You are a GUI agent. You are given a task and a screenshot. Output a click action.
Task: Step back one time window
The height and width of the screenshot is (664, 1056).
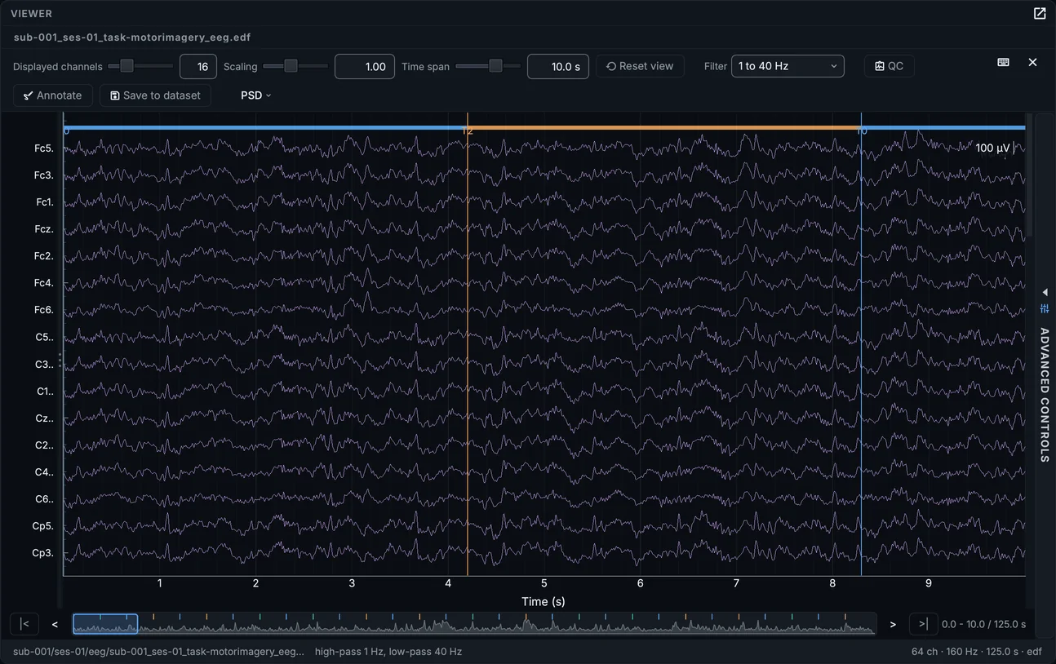pyautogui.click(x=55, y=624)
